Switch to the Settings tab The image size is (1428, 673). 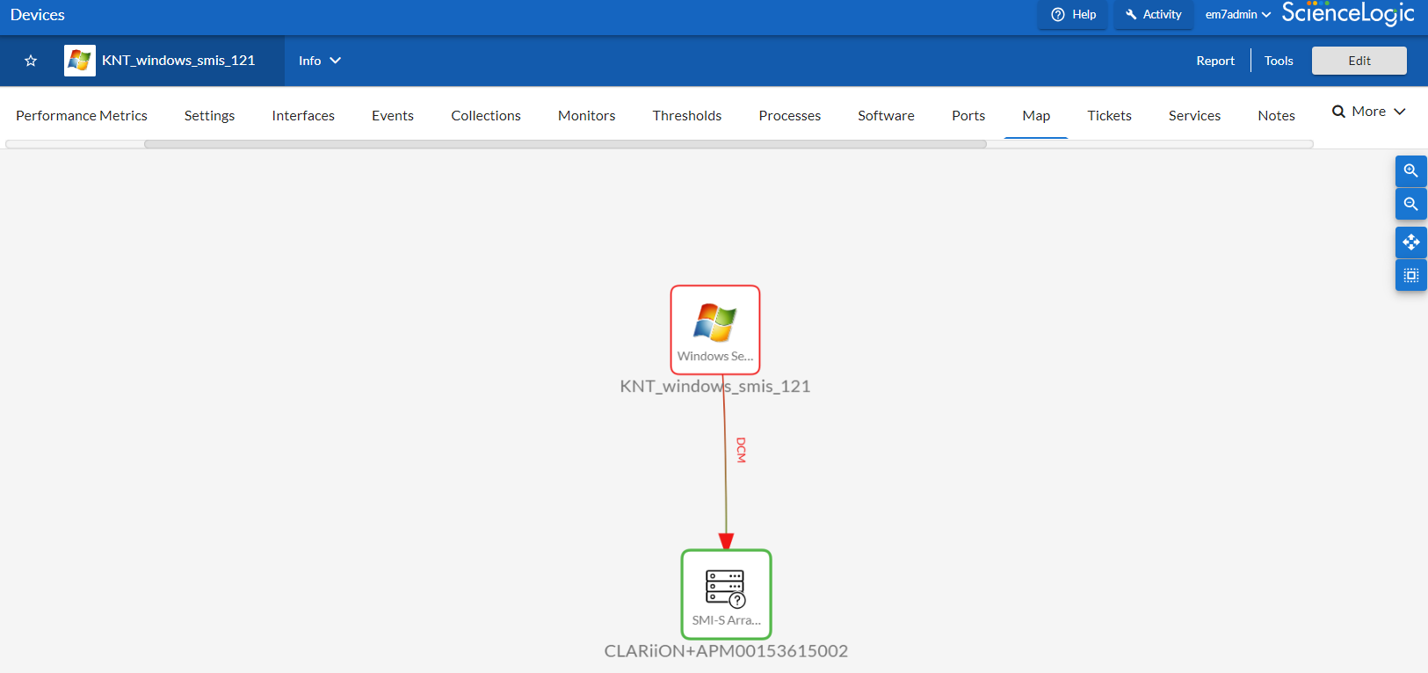pyautogui.click(x=209, y=115)
